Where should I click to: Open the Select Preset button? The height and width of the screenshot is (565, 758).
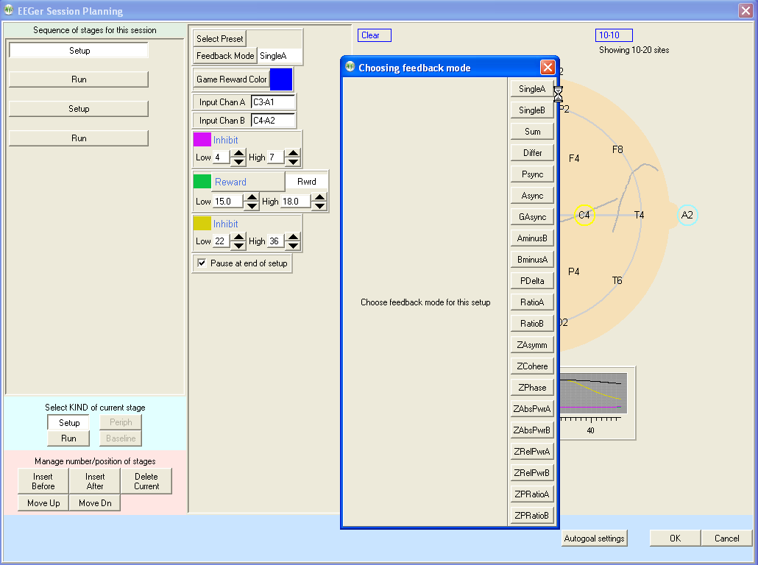(219, 39)
